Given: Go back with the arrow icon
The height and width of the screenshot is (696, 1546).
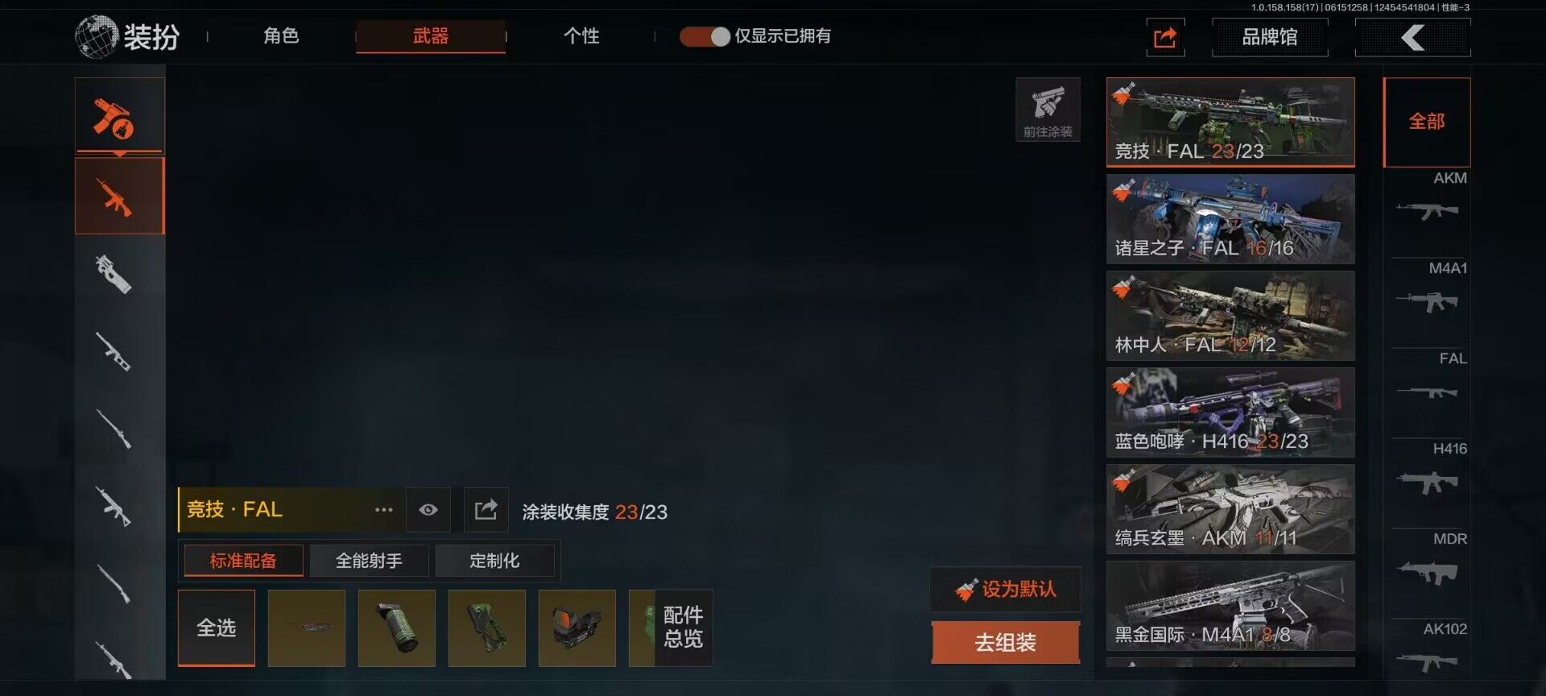Looking at the screenshot, I should point(1412,37).
